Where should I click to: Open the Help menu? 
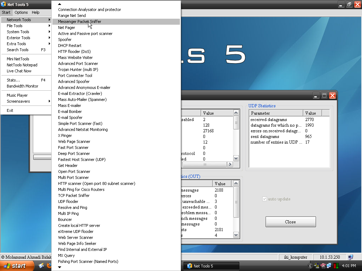click(35, 12)
